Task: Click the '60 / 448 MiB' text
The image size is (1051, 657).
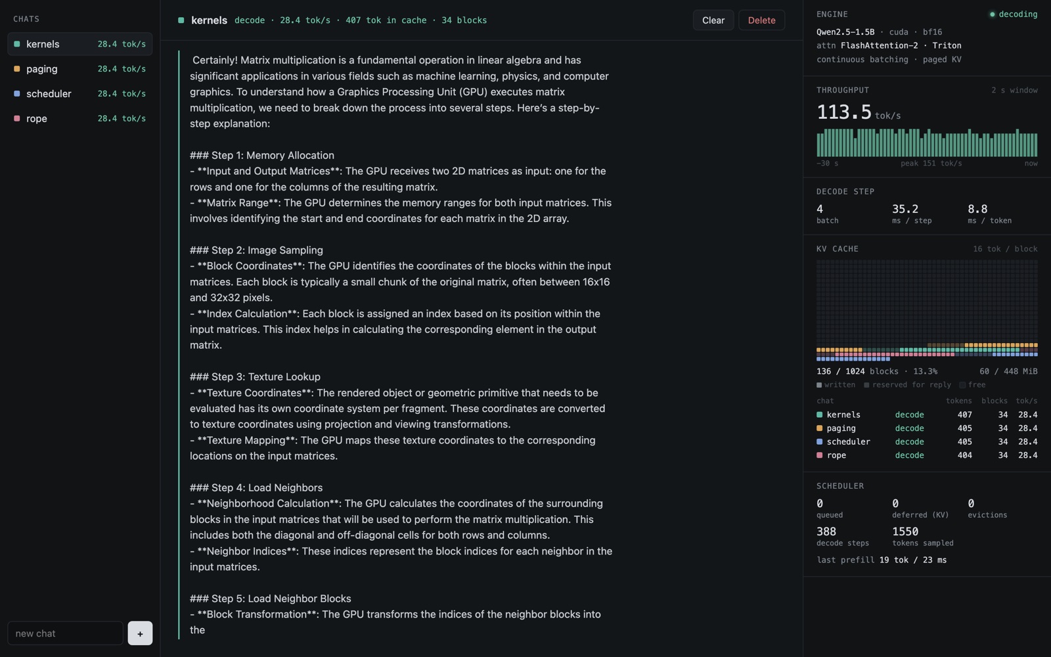Action: pos(1008,371)
